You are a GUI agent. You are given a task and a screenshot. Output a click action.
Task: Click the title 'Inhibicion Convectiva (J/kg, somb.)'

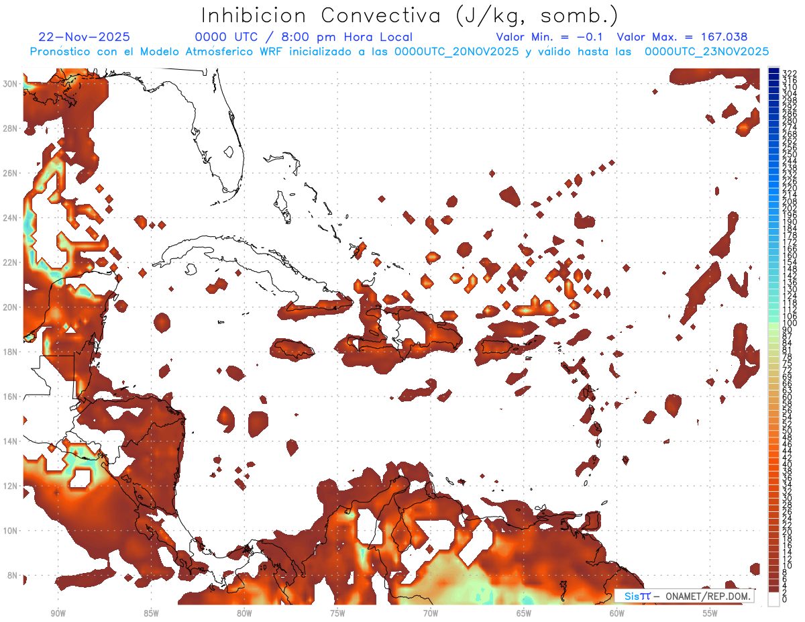(409, 16)
